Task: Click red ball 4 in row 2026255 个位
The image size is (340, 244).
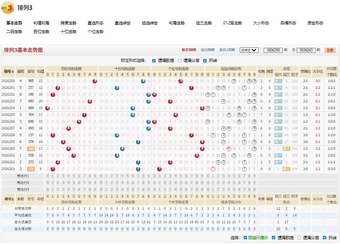Action: 176,115
